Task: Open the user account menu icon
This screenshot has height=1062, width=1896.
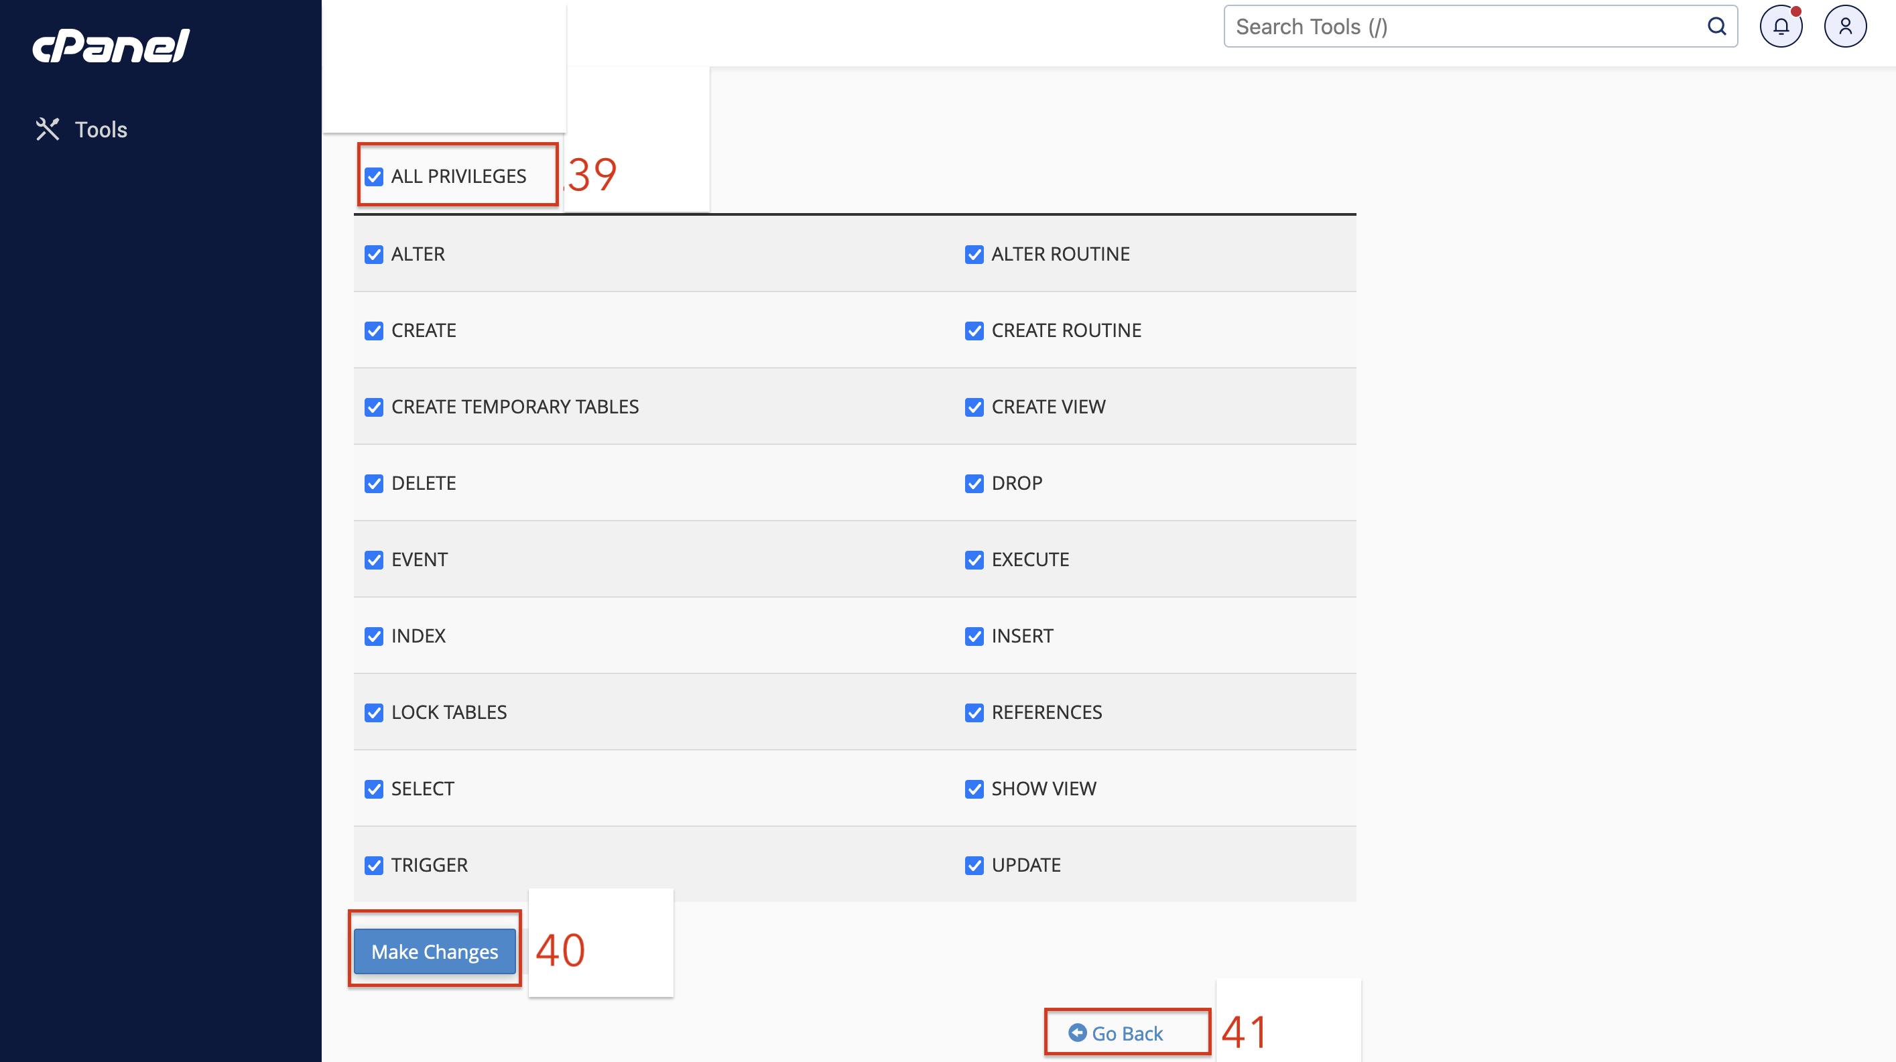Action: 1844,27
